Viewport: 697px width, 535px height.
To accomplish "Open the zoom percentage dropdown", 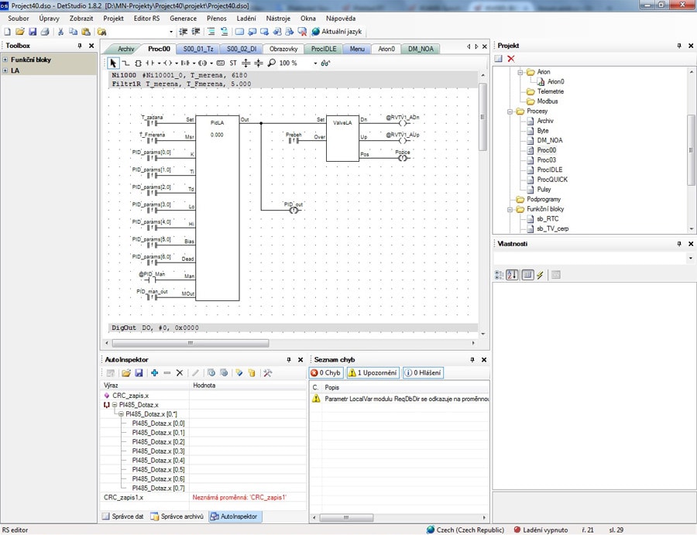I will [315, 63].
